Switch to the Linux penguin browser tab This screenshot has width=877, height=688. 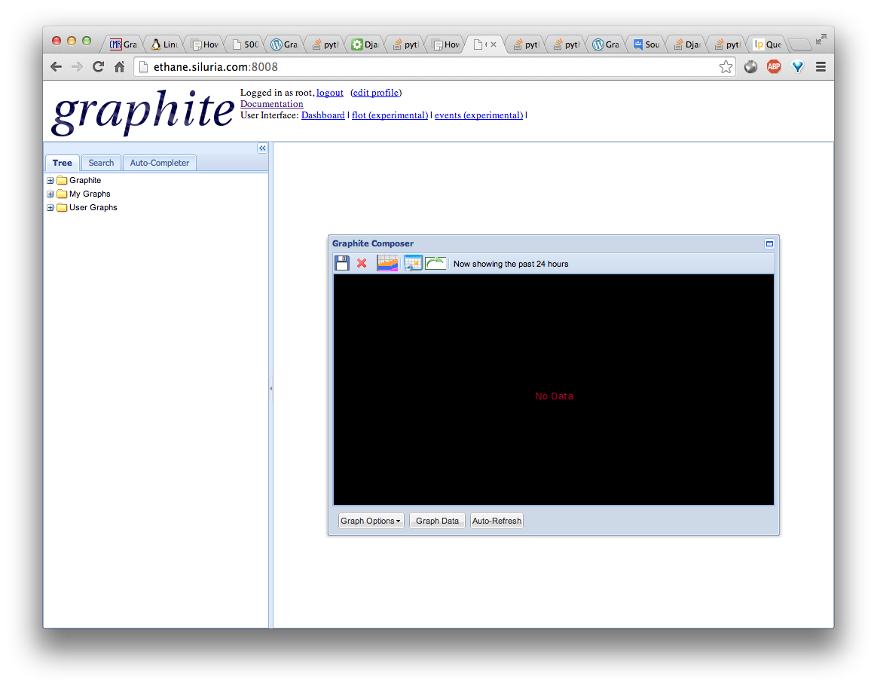(164, 44)
